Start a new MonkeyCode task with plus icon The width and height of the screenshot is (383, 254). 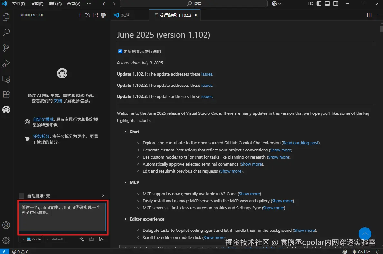[80, 15]
